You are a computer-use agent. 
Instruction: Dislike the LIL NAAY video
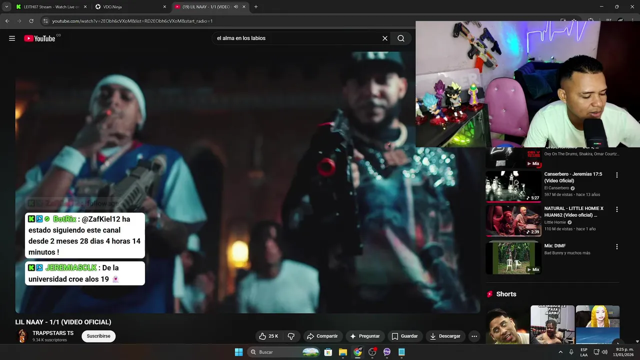(x=291, y=336)
